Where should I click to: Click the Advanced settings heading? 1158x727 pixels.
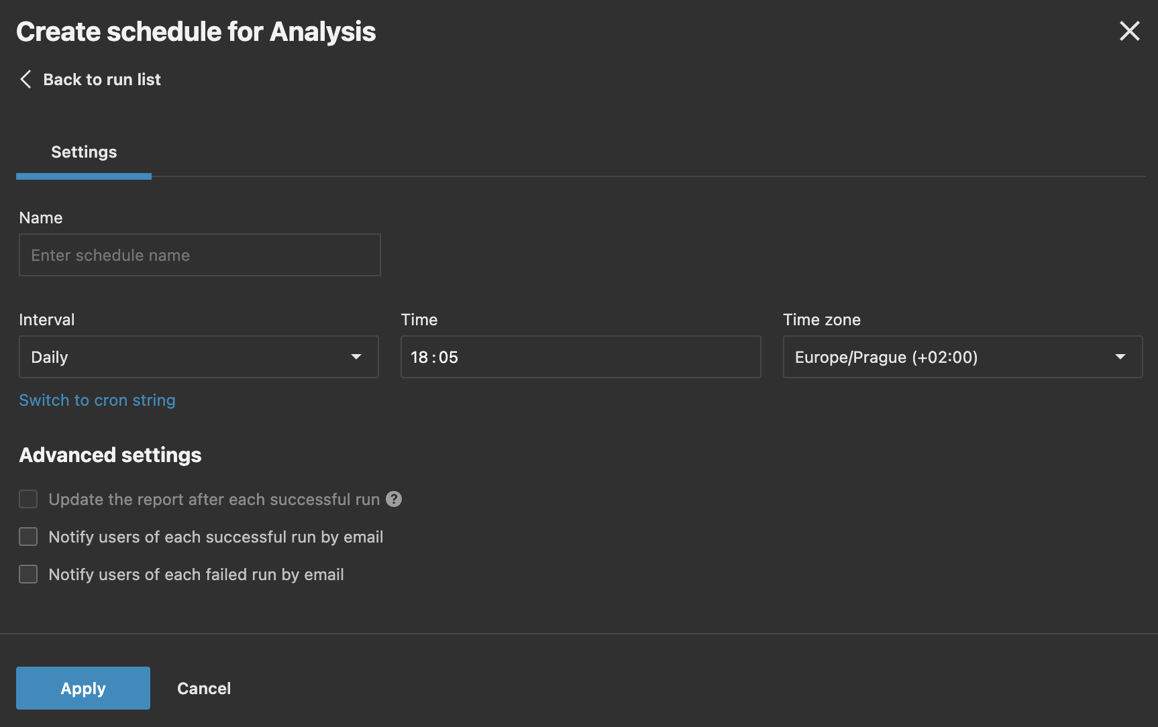(x=110, y=455)
